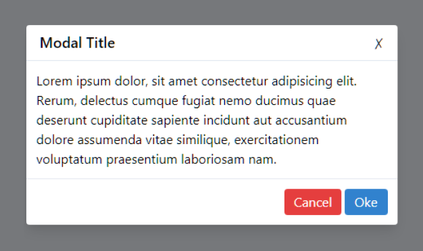The image size is (423, 251).
Task: Click the word adipisicing in first line
Action: tap(302, 82)
